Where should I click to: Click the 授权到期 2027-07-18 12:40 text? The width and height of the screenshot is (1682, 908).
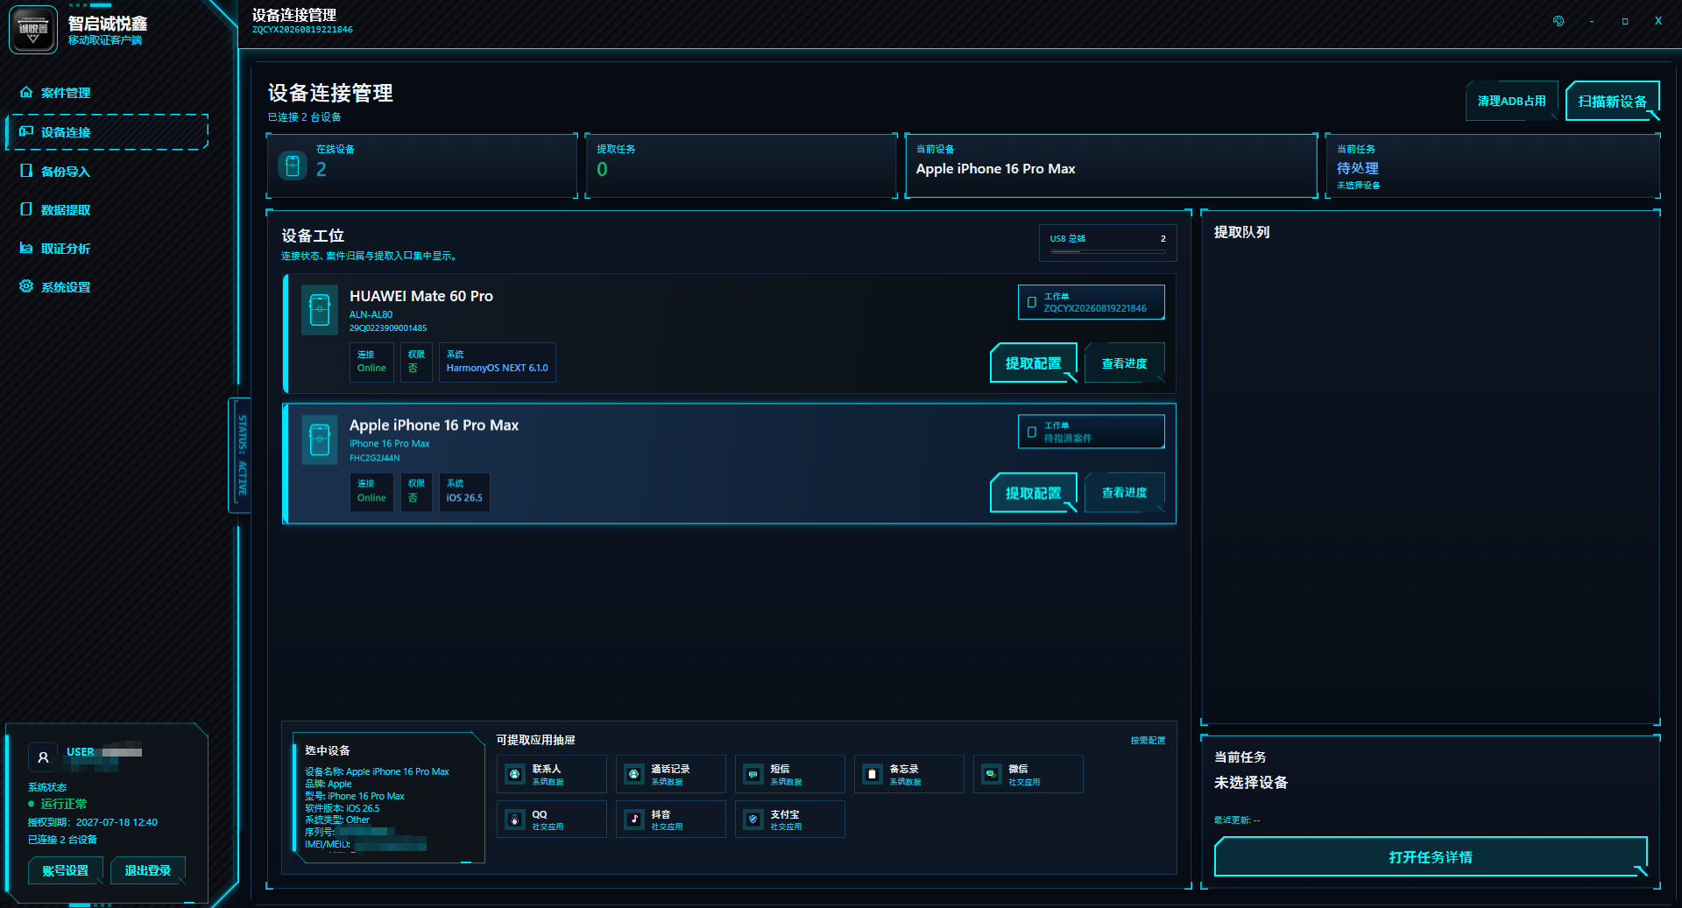(x=93, y=822)
